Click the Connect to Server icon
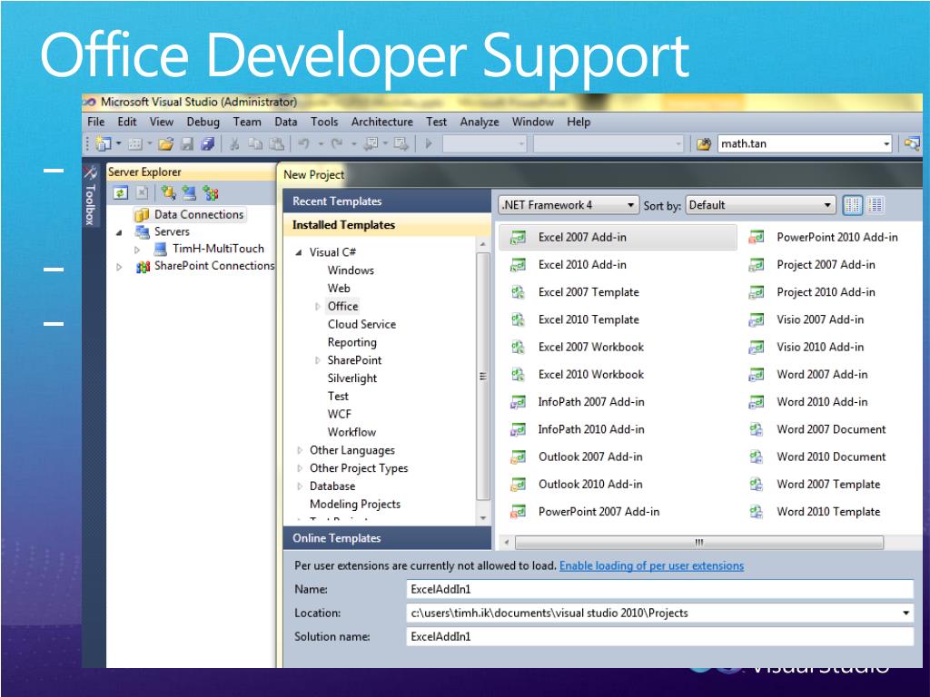930x697 pixels. click(189, 192)
